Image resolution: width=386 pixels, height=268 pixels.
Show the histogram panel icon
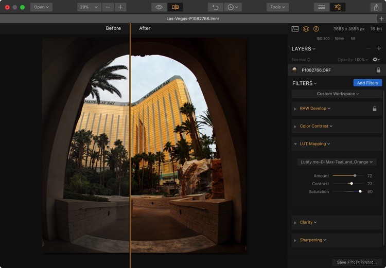coord(295,29)
